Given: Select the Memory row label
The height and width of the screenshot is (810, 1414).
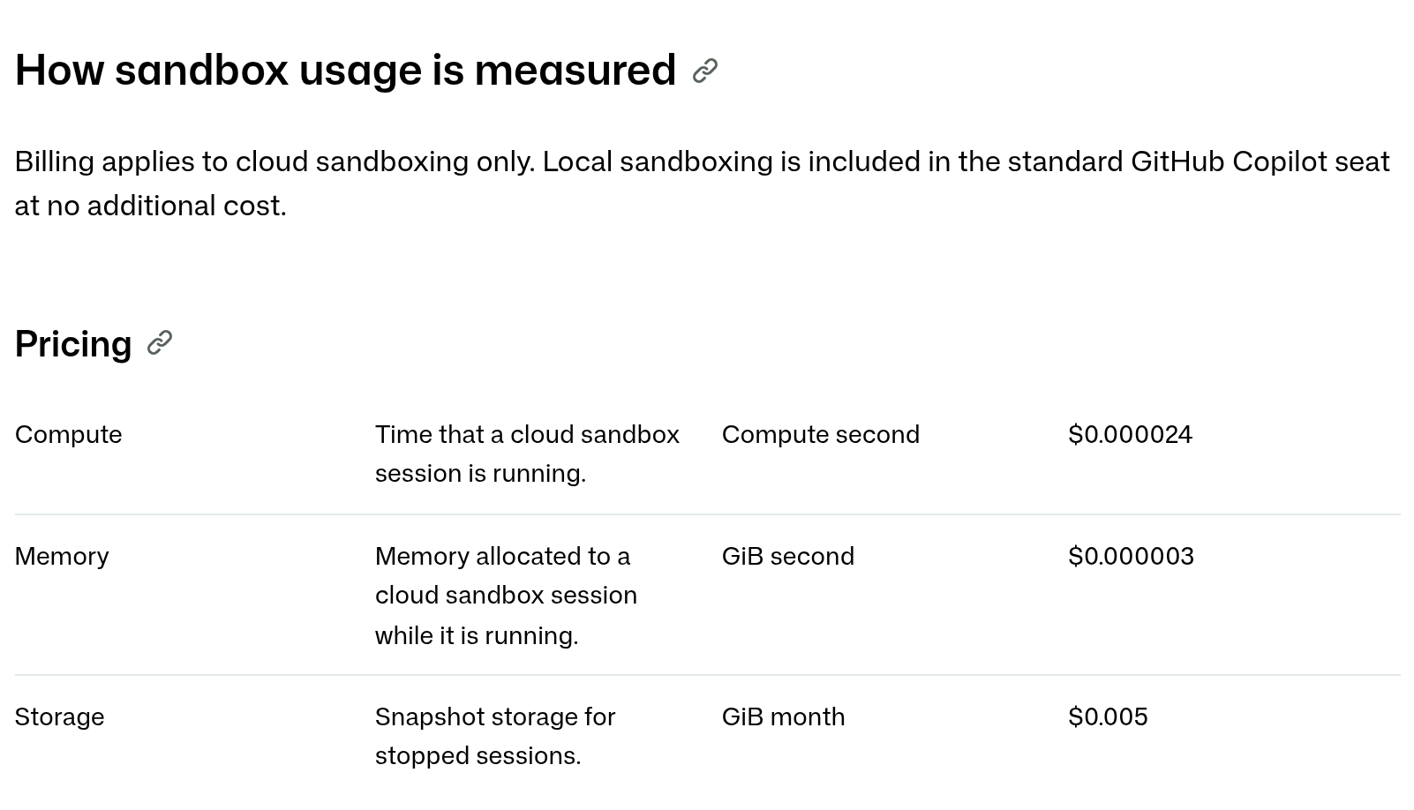Looking at the screenshot, I should [x=62, y=556].
